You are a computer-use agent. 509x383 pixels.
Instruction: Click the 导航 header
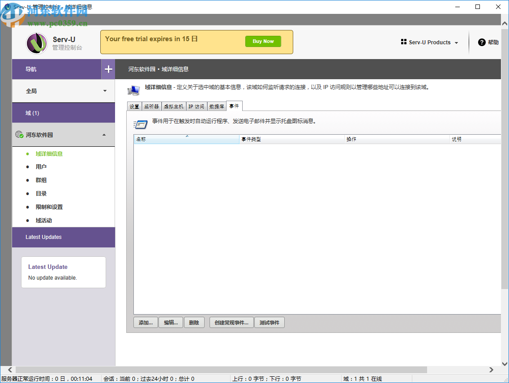(x=57, y=69)
